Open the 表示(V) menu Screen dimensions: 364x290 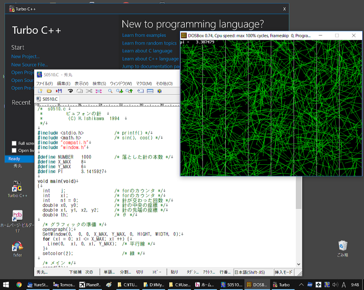(x=81, y=84)
